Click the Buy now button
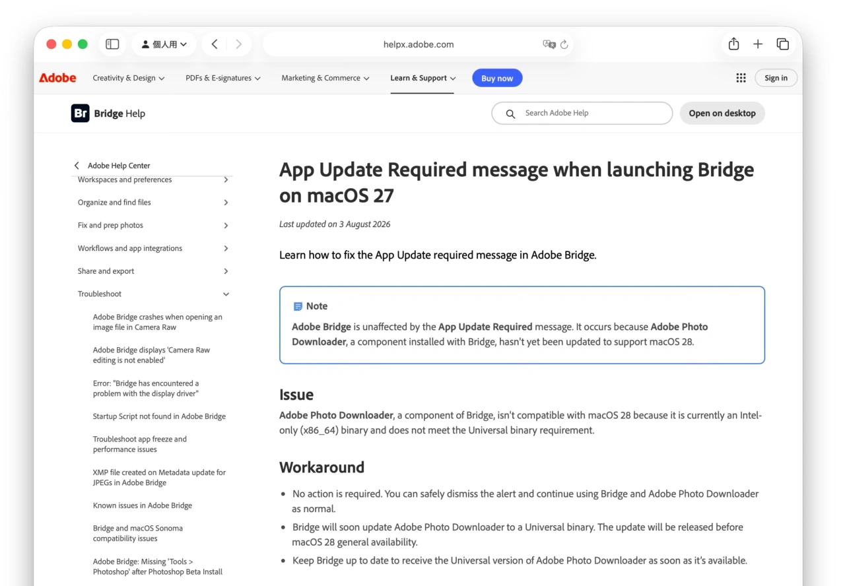Image resolution: width=845 pixels, height=586 pixels. click(x=497, y=78)
